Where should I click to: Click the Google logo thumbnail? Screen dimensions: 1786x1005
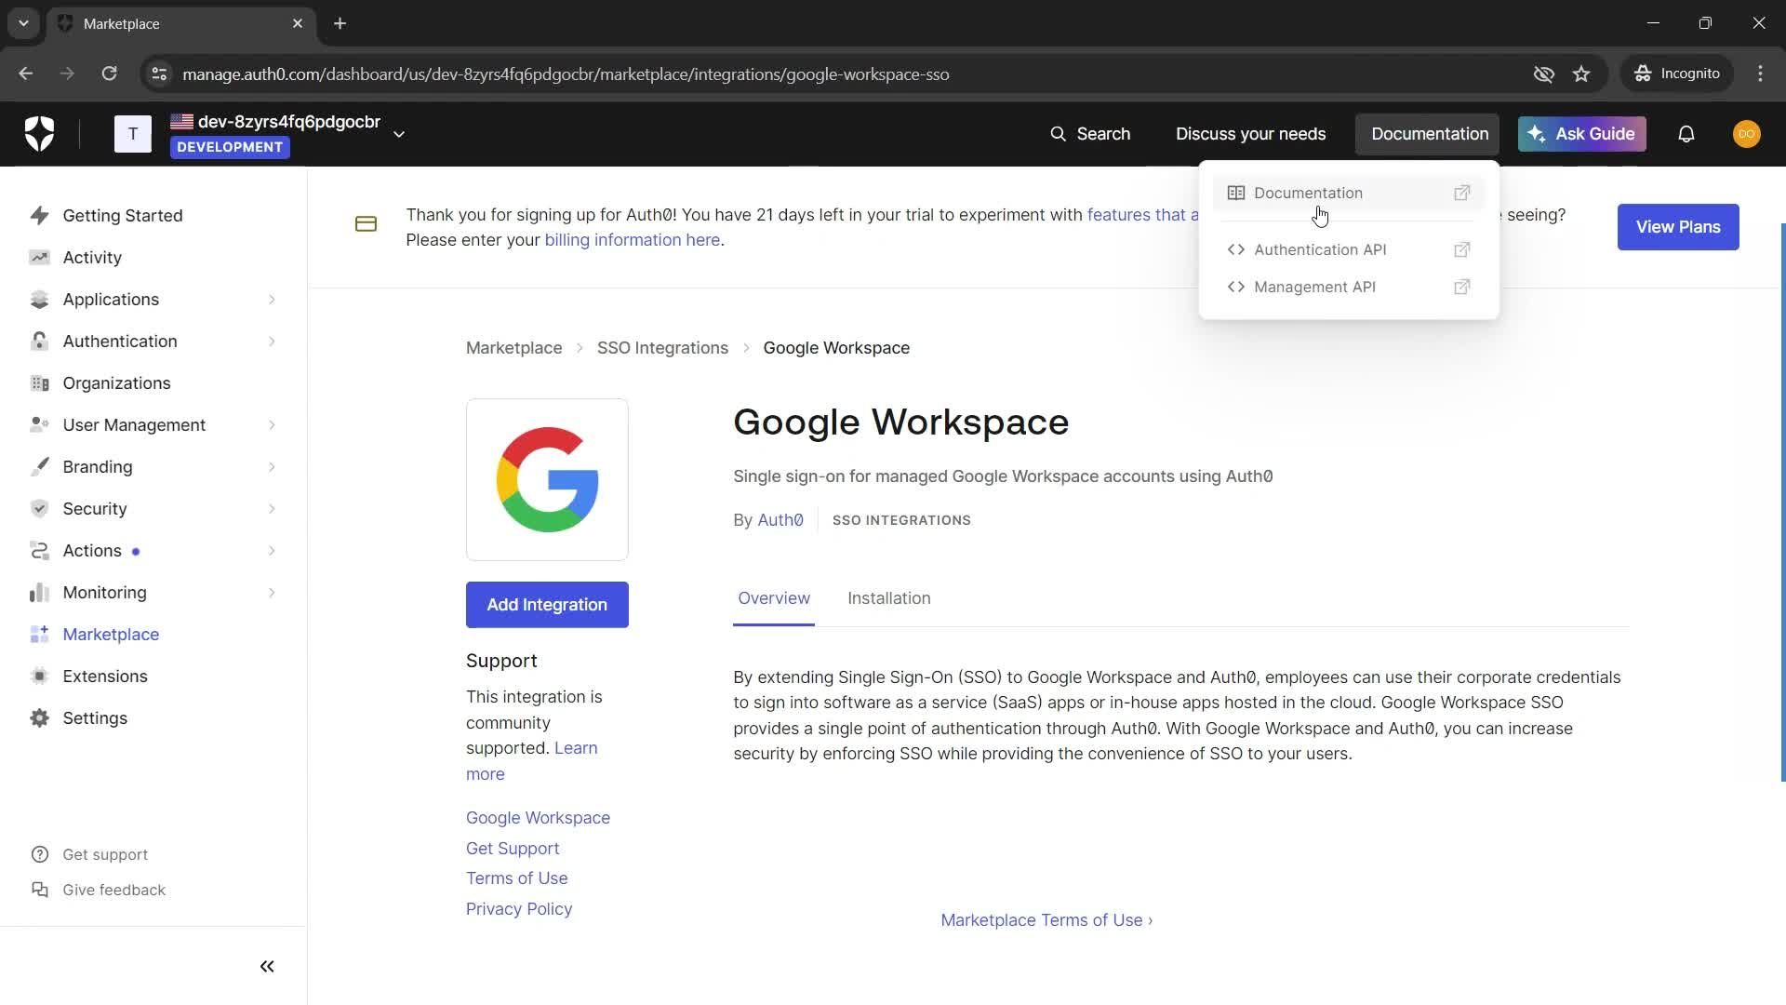coord(547,480)
